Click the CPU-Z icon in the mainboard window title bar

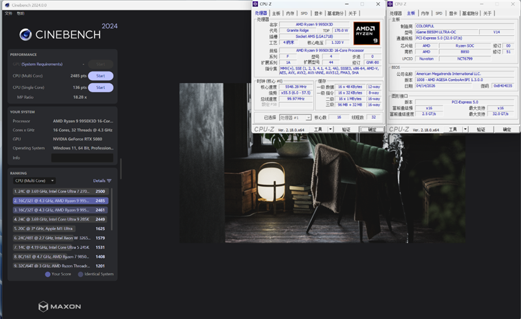coord(390,4)
